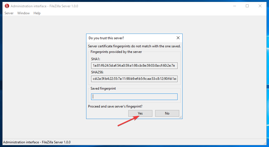Open the Window menu
Screen dimensions: 269x147
[x=23, y=13]
